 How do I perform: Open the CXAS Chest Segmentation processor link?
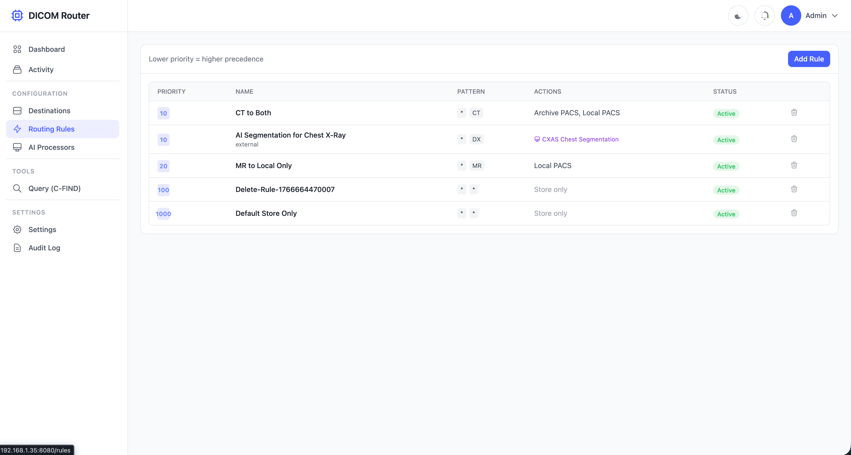580,139
